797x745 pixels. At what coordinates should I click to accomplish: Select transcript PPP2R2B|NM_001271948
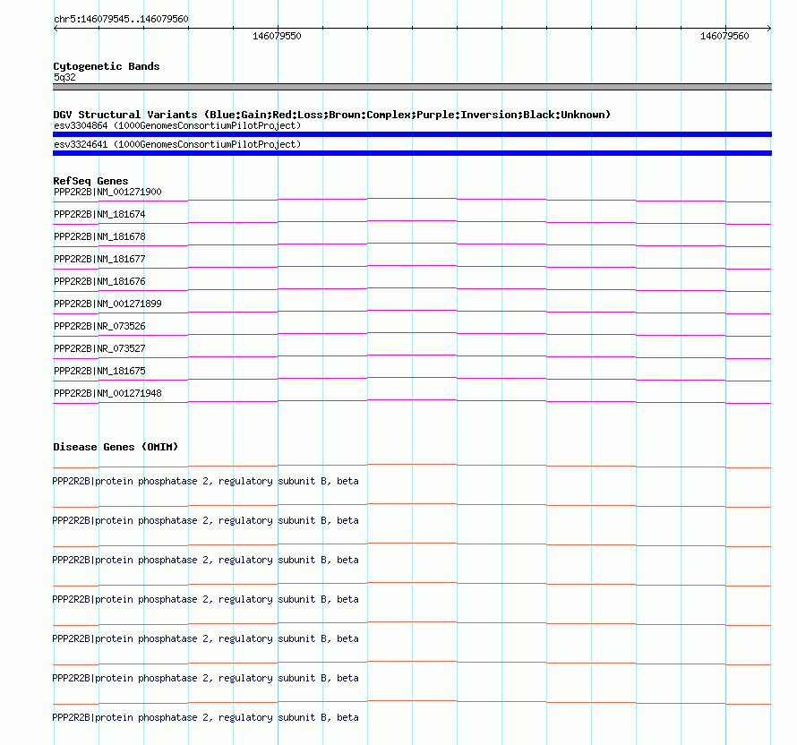107,393
